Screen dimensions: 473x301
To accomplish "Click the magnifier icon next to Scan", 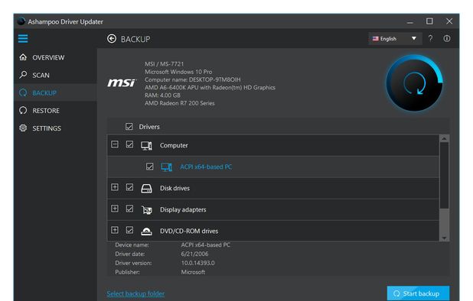I will click(x=23, y=75).
